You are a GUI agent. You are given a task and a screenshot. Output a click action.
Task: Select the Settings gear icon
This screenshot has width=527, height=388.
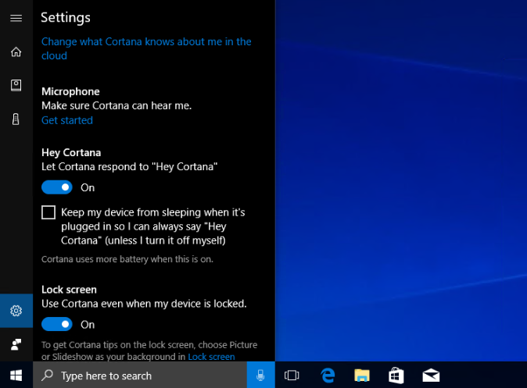[x=16, y=311]
